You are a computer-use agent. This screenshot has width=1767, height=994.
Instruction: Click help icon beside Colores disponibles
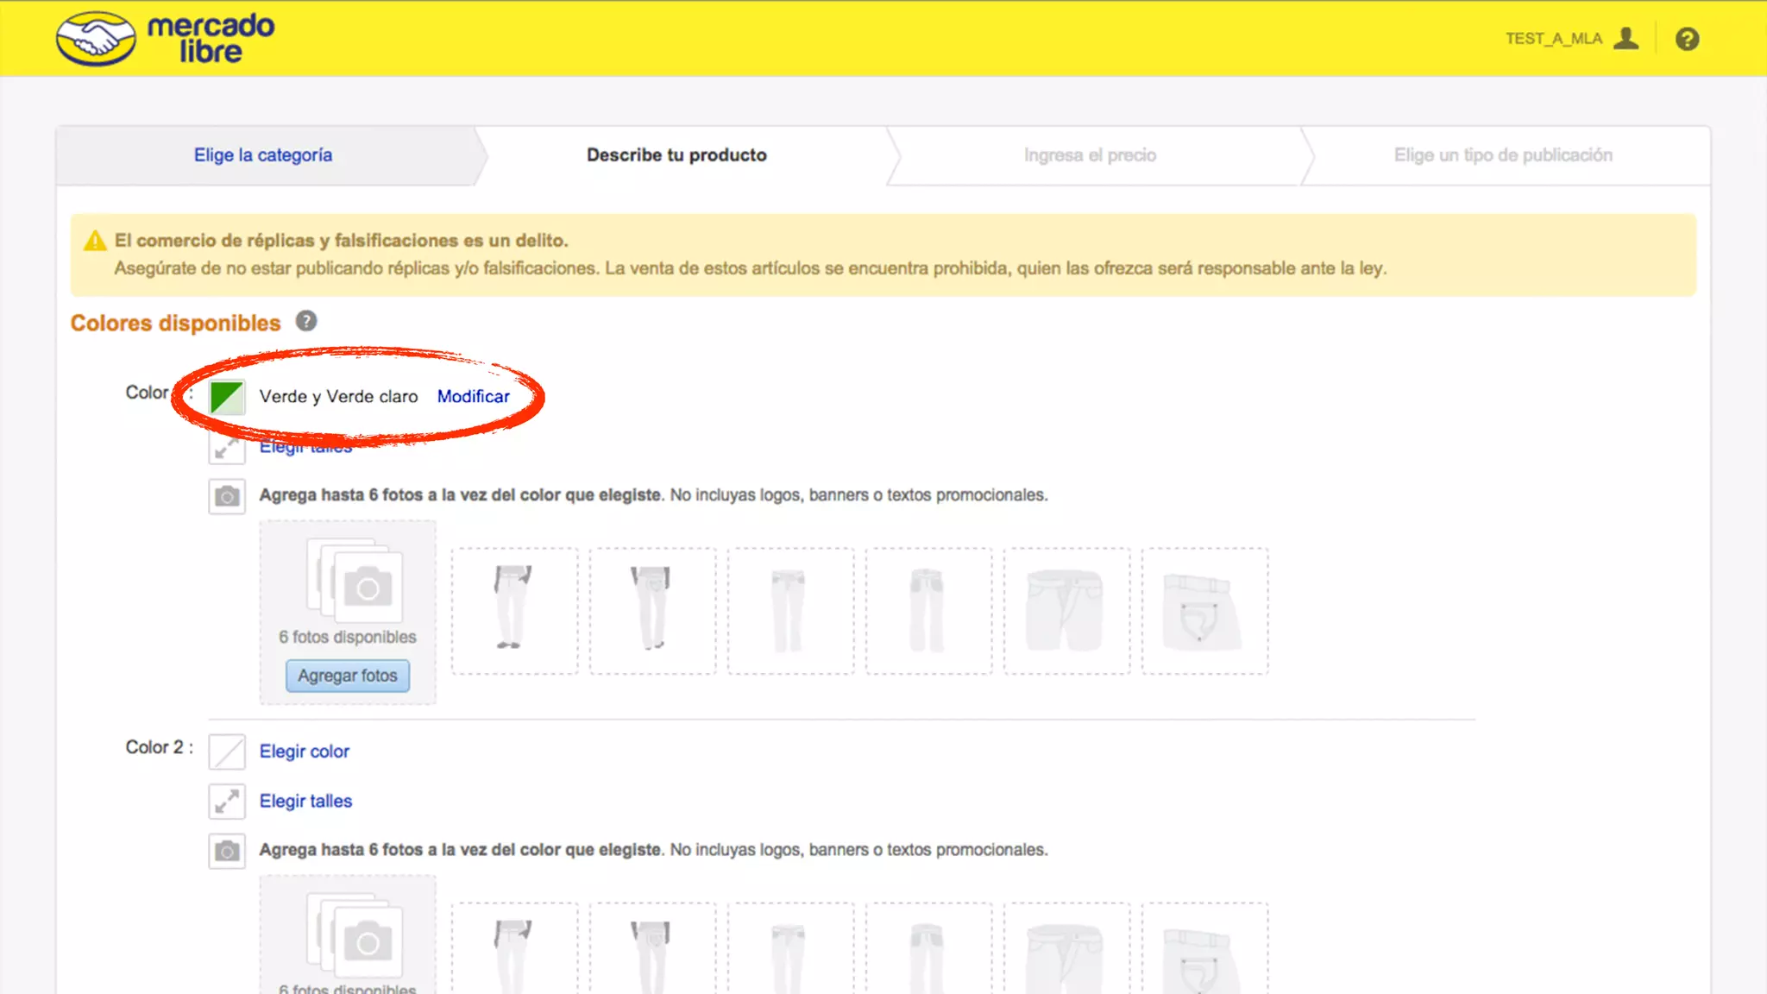pyautogui.click(x=306, y=321)
